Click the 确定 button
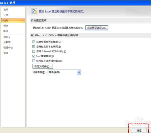This screenshot has height=133, width=151. pos(139,130)
